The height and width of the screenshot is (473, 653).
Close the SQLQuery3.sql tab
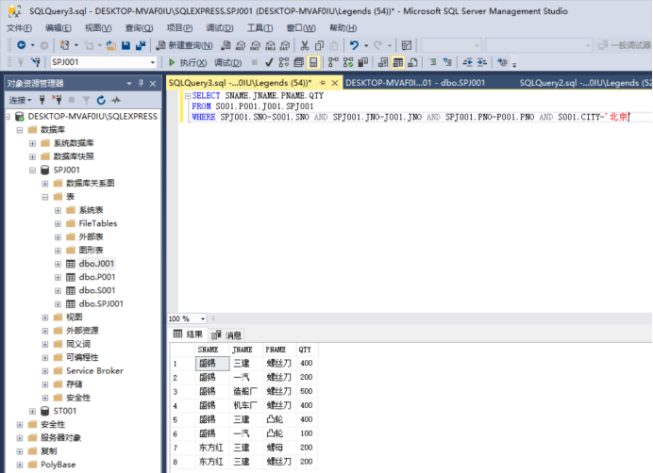(335, 83)
